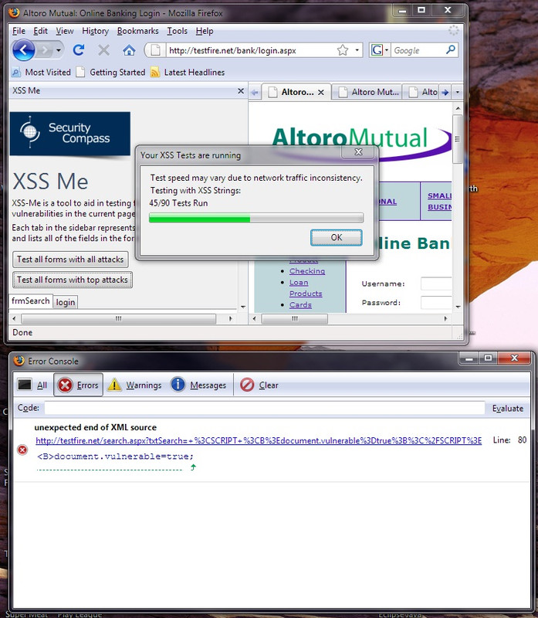538x618 pixels.
Task: Click the red error icon beside XML error
Action: (22, 450)
